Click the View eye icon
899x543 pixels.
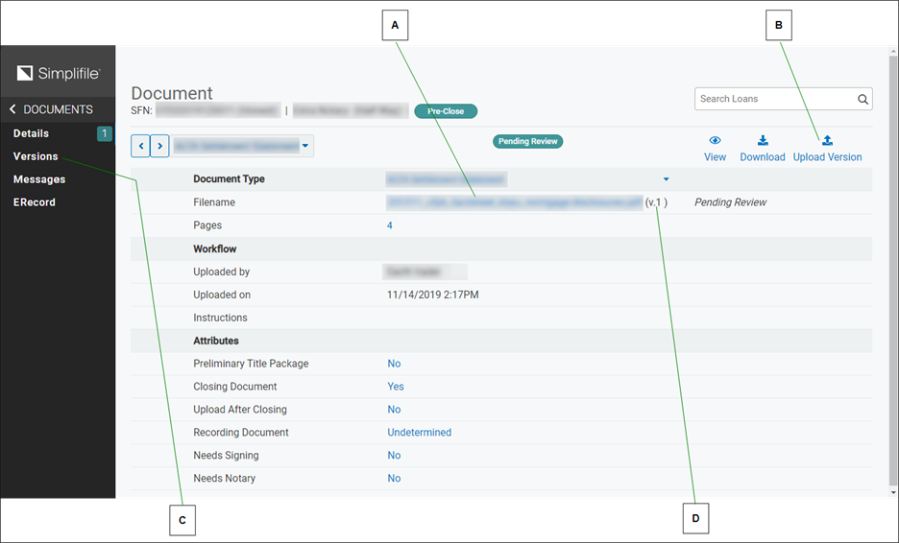coord(715,140)
